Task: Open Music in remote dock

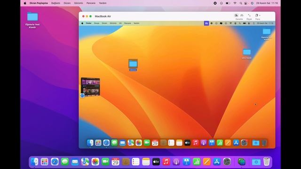Action: point(196,143)
